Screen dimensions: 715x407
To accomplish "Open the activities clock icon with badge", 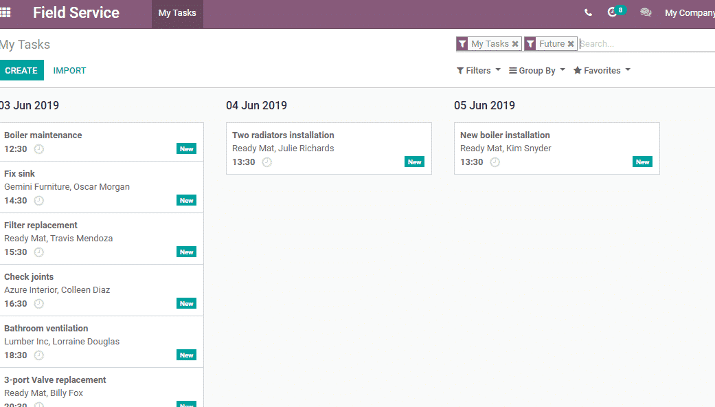I will click(x=613, y=12).
